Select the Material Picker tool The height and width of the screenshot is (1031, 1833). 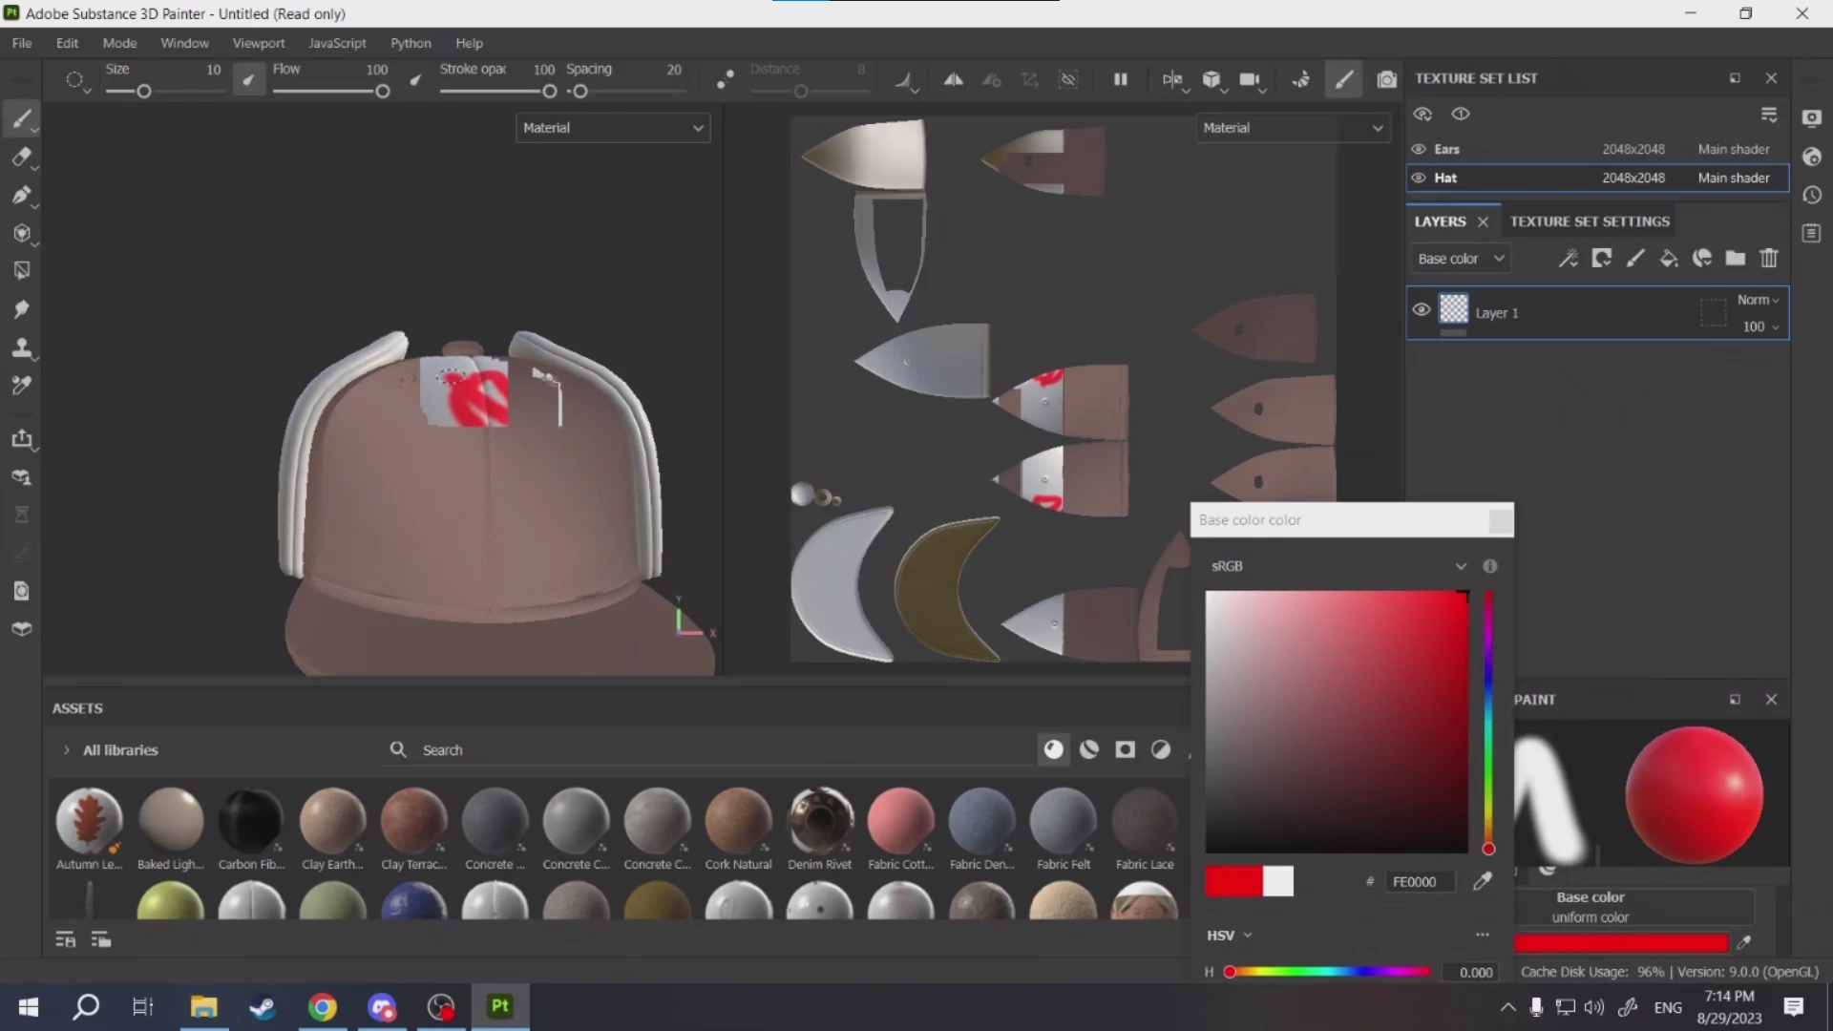click(x=21, y=386)
